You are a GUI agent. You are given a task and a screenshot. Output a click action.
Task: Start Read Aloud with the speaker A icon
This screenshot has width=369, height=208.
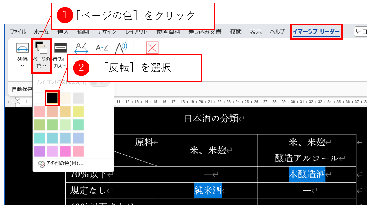click(x=121, y=48)
